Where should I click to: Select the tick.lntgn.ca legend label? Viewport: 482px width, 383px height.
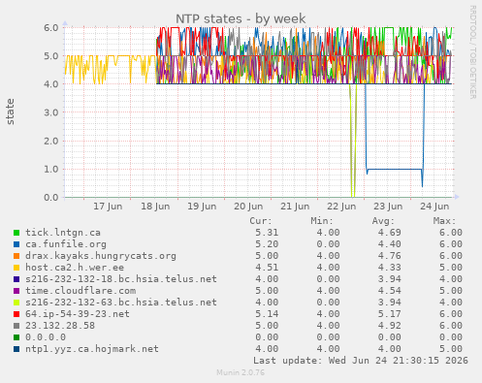pyautogui.click(x=63, y=233)
